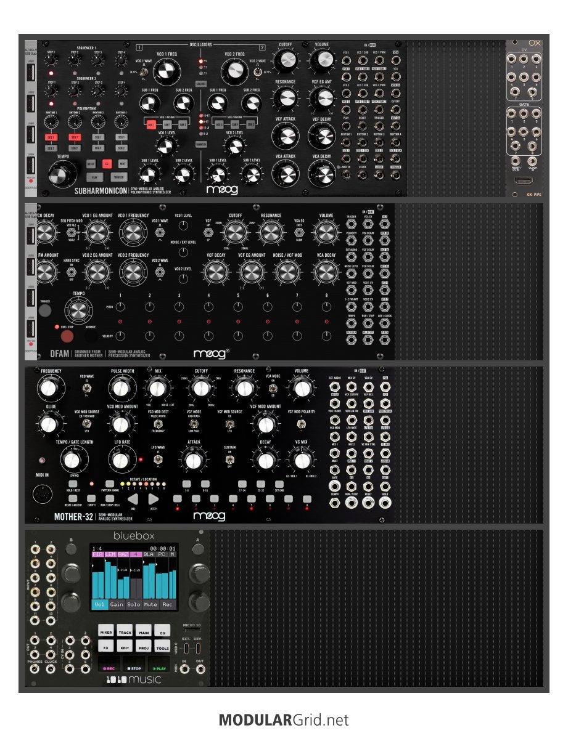Viewport: 568px width, 733px height.
Task: Click the round TRIGGER button on DFAM
Action: [x=45, y=310]
